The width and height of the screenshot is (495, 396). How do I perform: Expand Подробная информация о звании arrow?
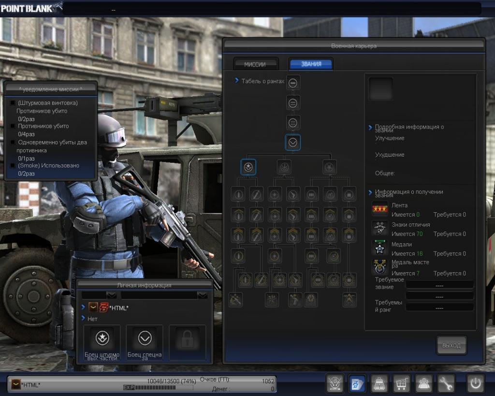coord(370,127)
